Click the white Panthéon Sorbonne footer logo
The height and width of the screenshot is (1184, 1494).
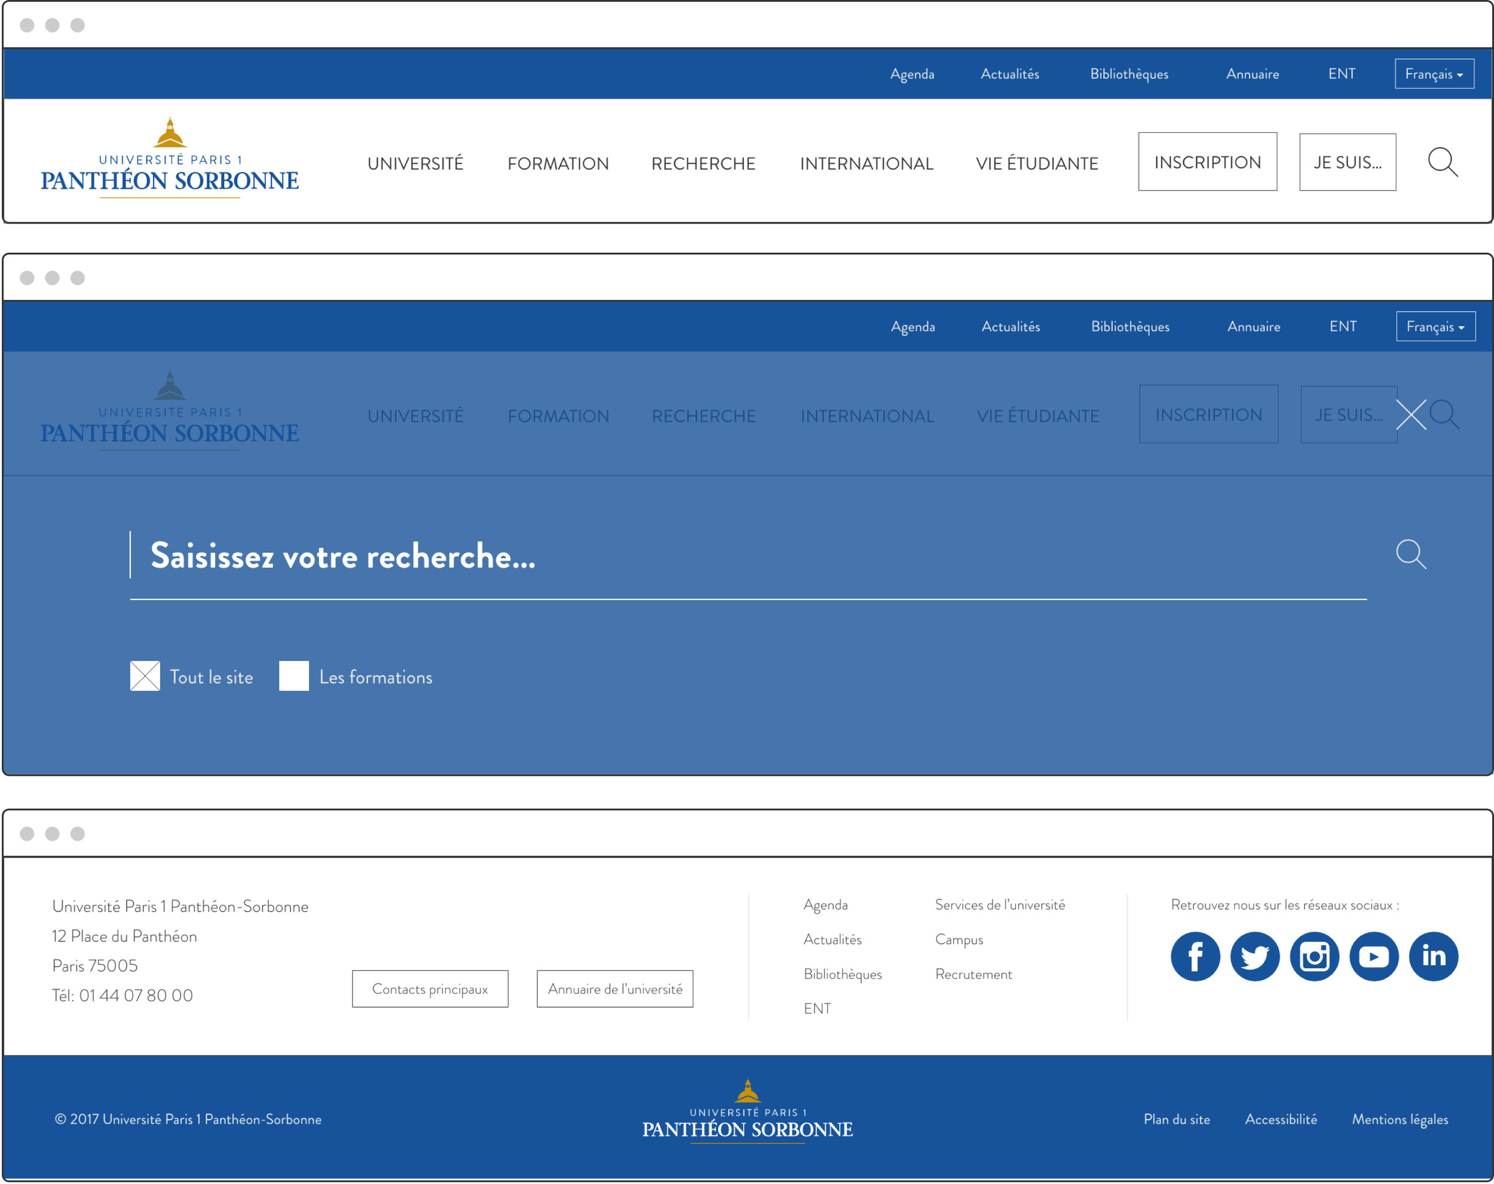pos(747,1111)
